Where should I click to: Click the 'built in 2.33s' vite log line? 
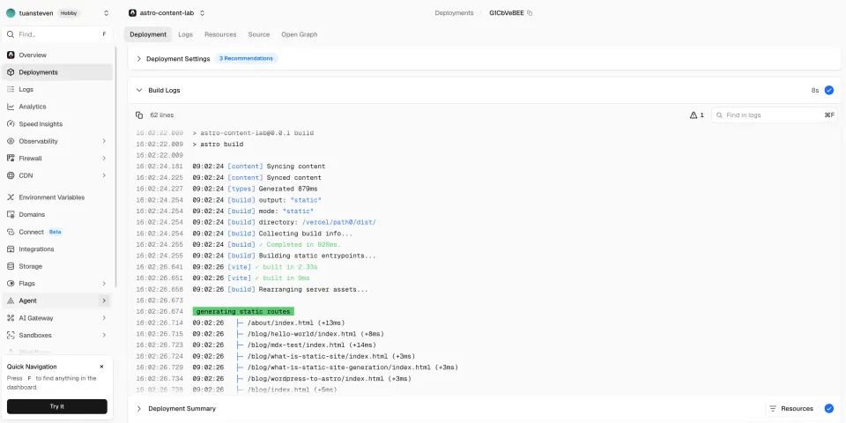[286, 267]
